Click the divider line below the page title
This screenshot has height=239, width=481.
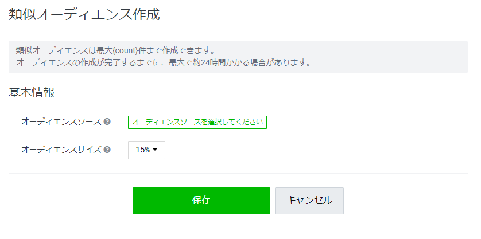[x=238, y=32]
